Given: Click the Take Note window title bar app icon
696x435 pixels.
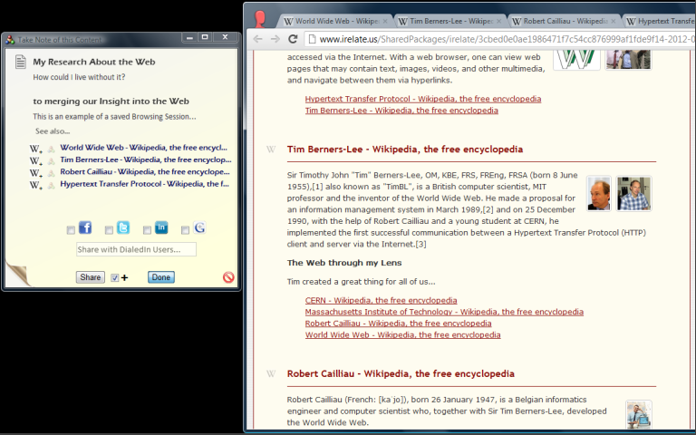Looking at the screenshot, I should pyautogui.click(x=10, y=40).
